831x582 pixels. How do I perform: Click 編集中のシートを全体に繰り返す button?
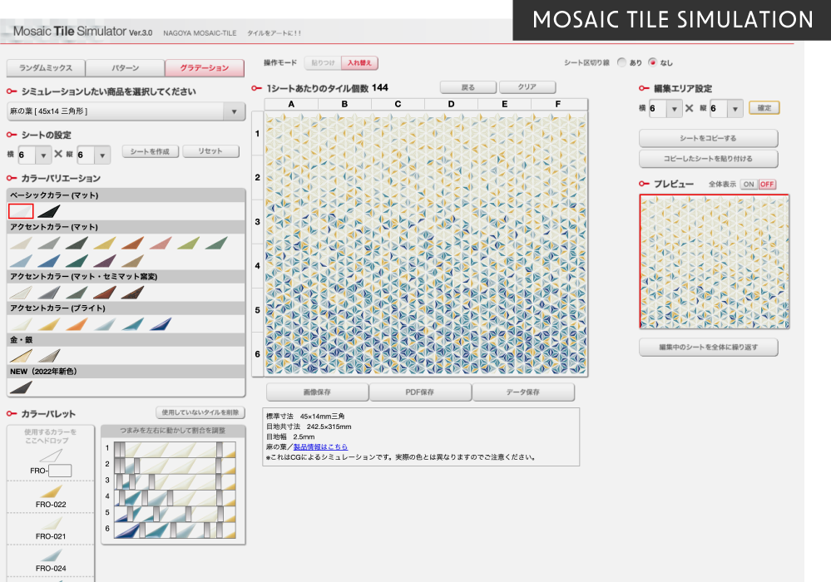point(708,348)
